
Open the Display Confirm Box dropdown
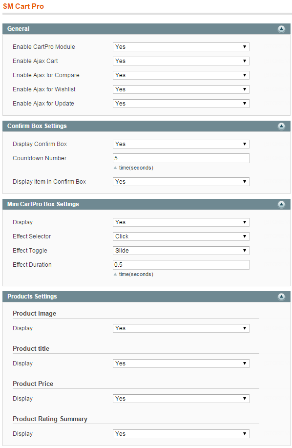181,144
